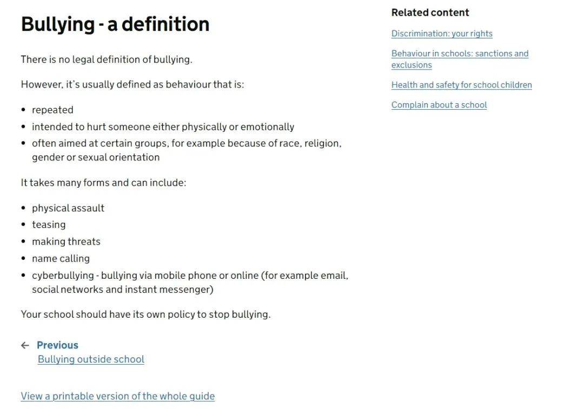Click the 'It takes many forms' sentence
Image resolution: width=584 pixels, height=409 pixels.
103,183
